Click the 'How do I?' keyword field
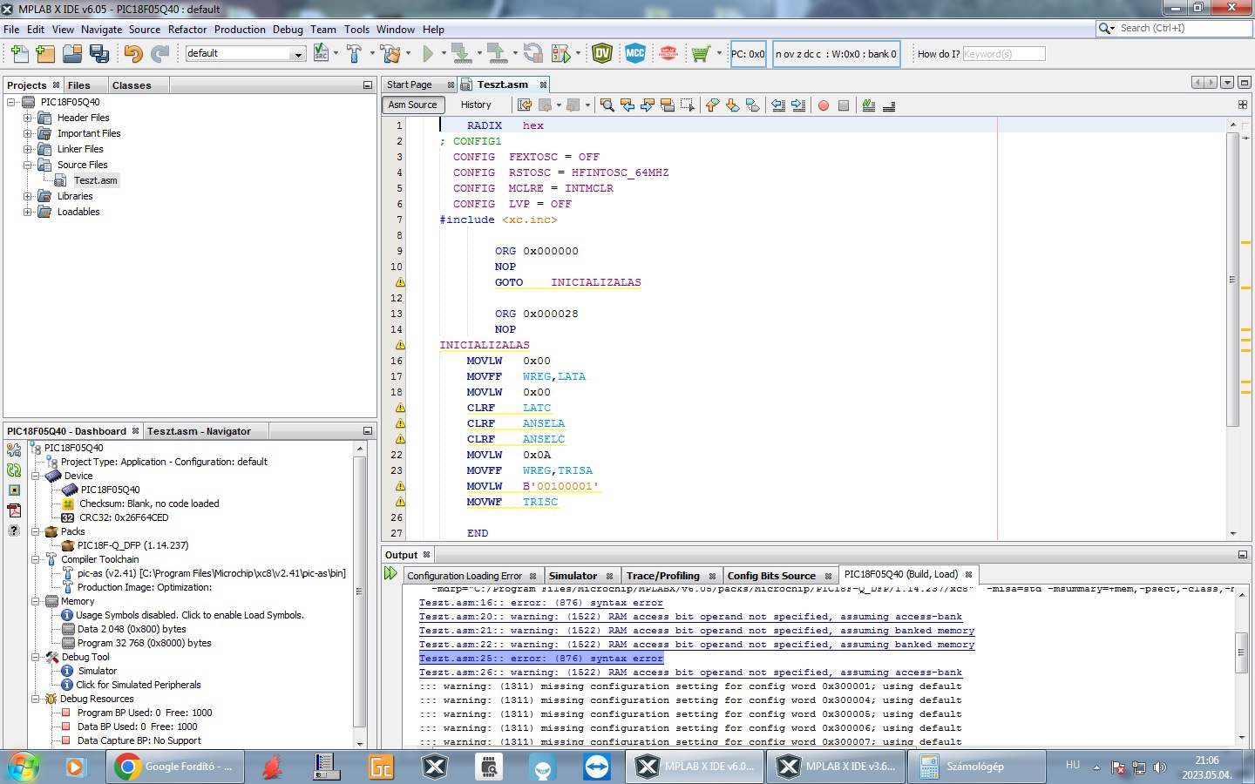 (1003, 54)
